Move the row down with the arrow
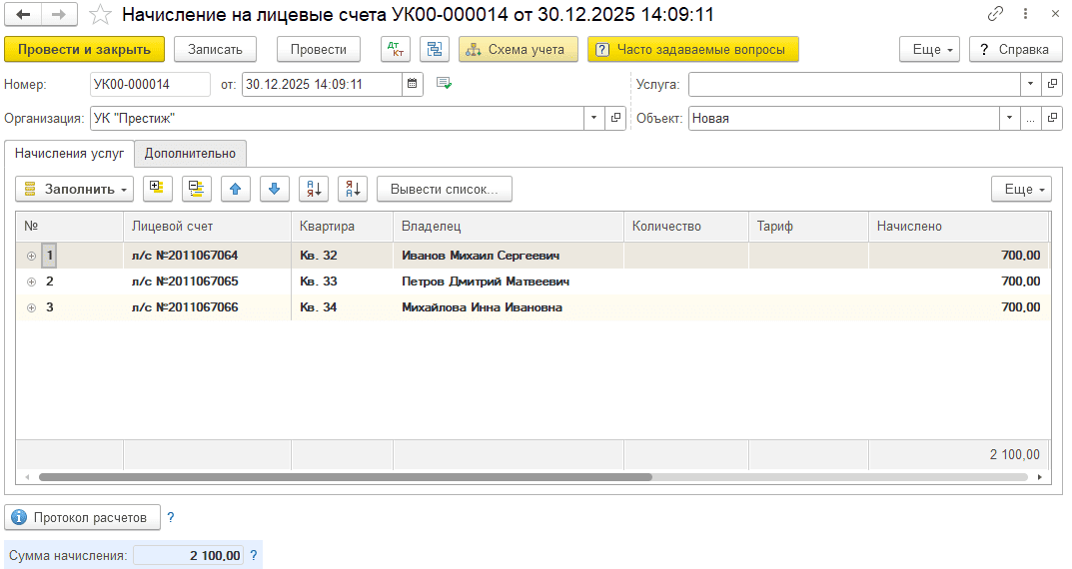Viewport: 1072px width, 569px height. pos(275,189)
